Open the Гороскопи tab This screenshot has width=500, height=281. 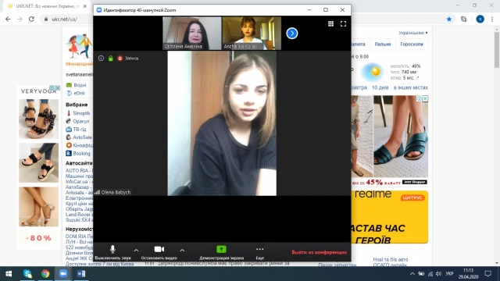412,44
